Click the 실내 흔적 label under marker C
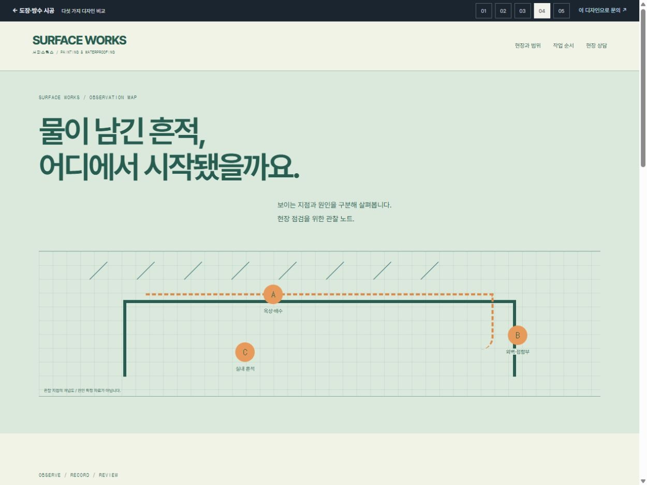This screenshot has width=647, height=485. 245,369
